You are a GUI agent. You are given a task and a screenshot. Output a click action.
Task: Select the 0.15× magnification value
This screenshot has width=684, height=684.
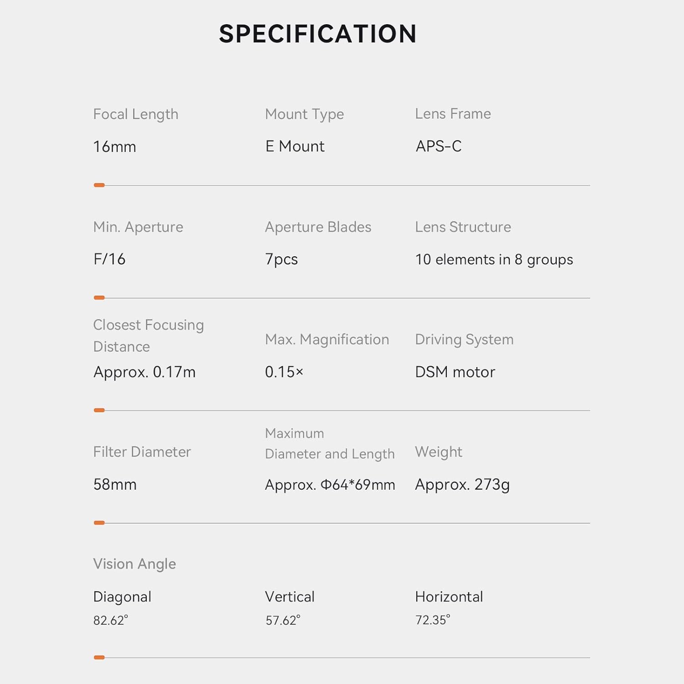pyautogui.click(x=284, y=372)
